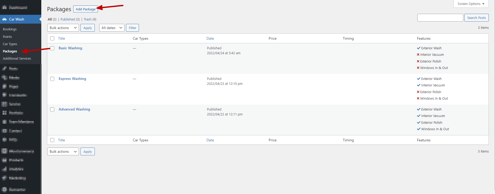Viewport: 495px width, 194px height.
Task: Open Bookings in the Car Wash submenu
Action: click(x=10, y=29)
